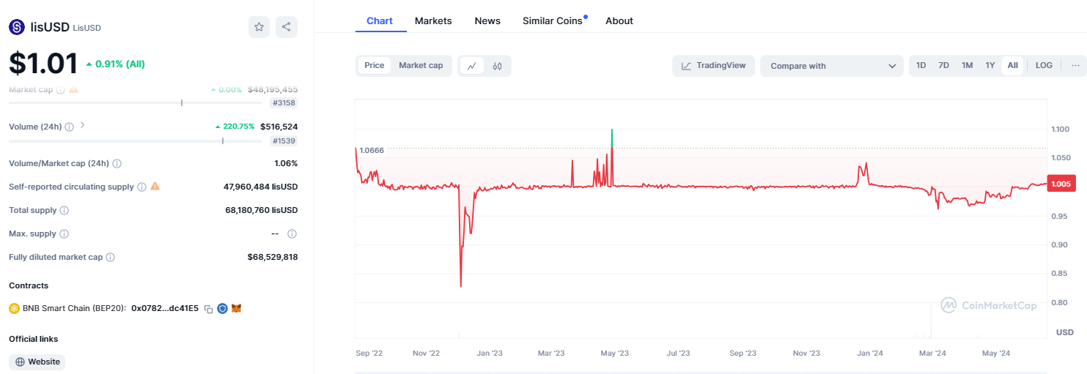This screenshot has width=1087, height=374.
Task: Toggle the LOG scale on chart
Action: (x=1044, y=66)
